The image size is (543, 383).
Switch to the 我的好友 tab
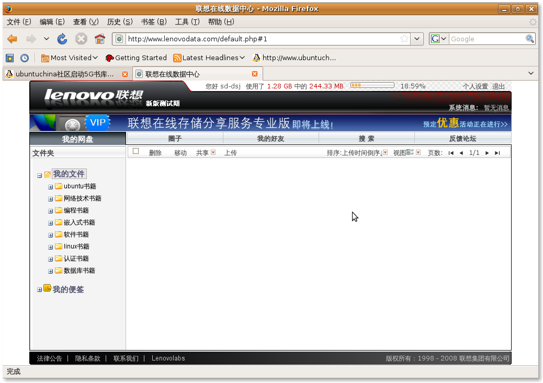click(271, 139)
